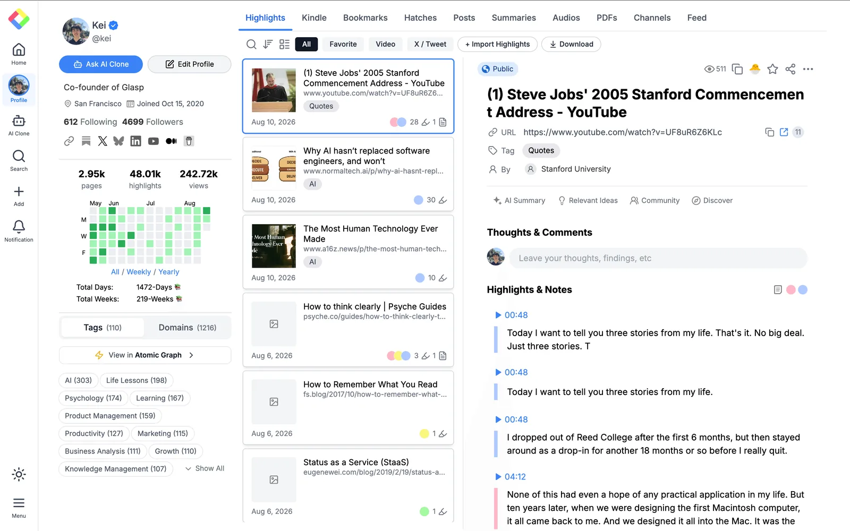Open the LinkedIn profile icon
This screenshot has height=531, width=850.
coord(136,141)
